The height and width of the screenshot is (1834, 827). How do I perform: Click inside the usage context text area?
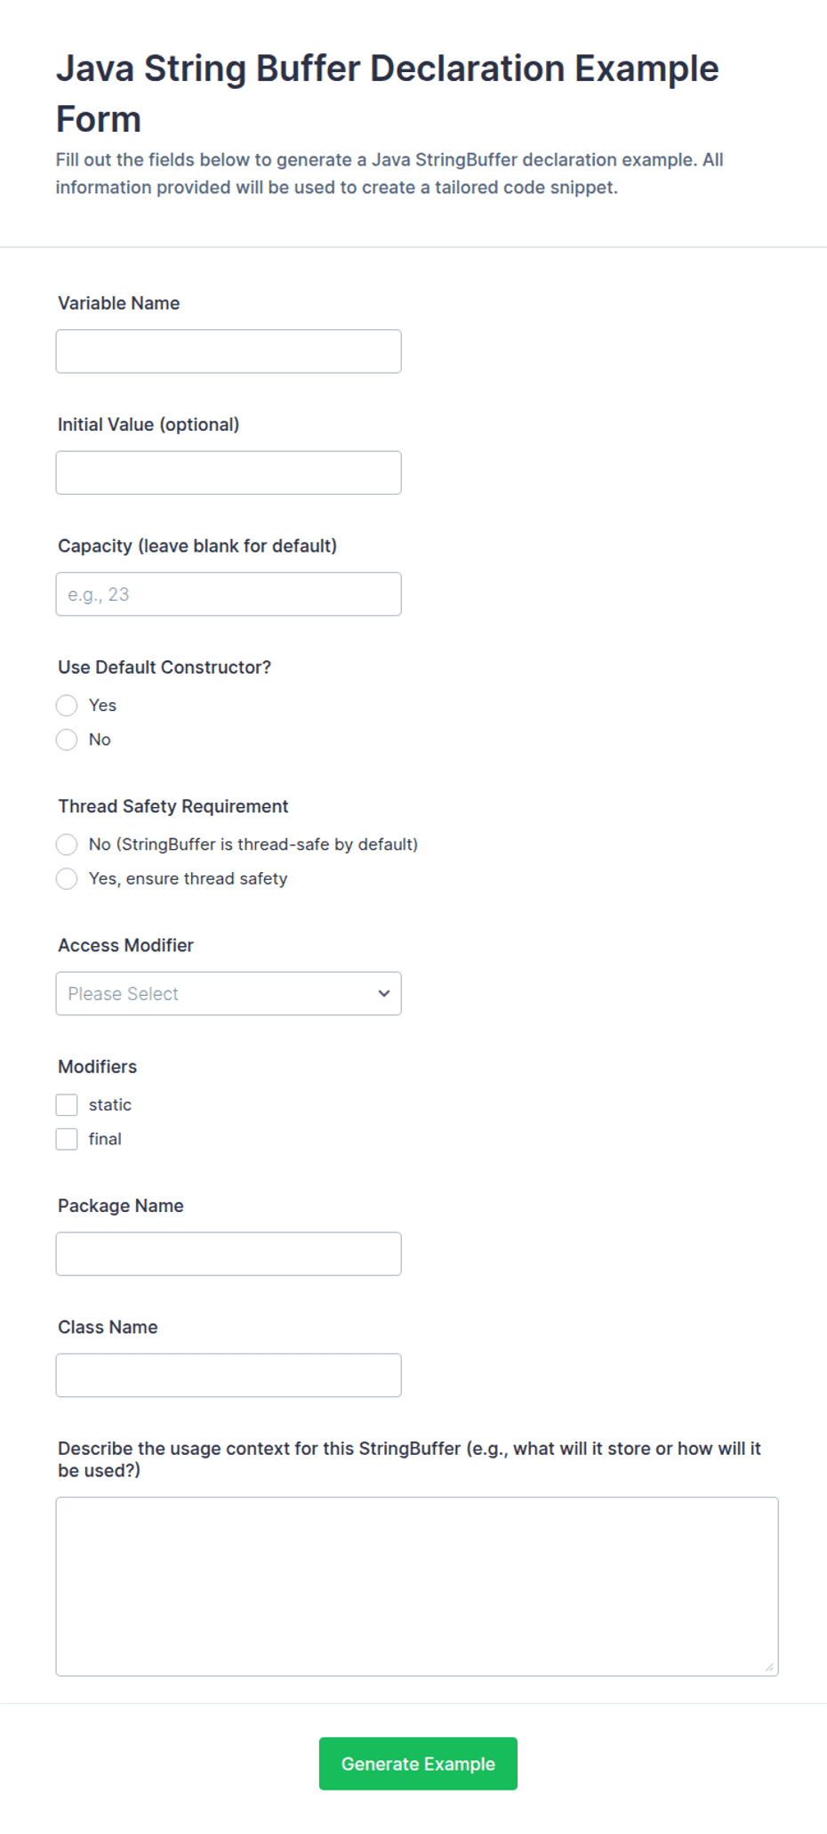coord(417,1587)
